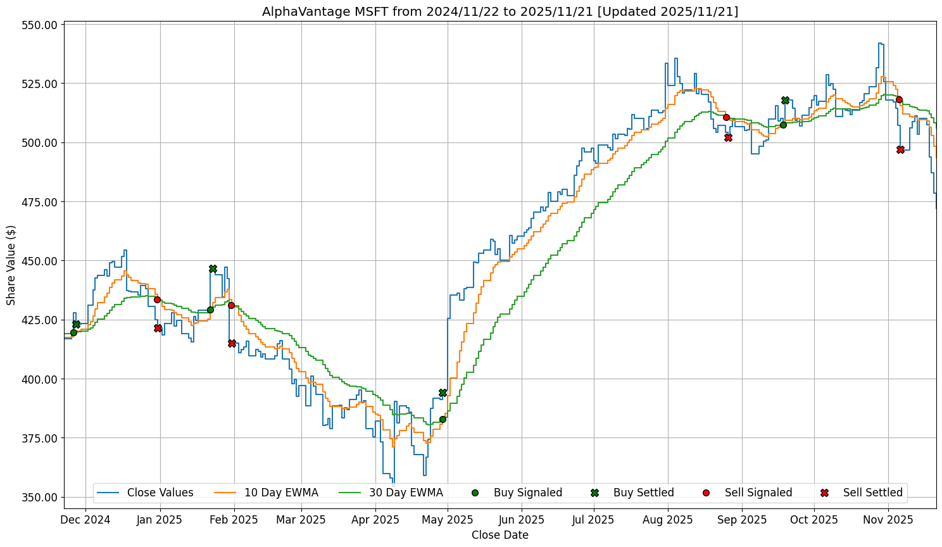The height and width of the screenshot is (547, 942).
Task: Click the 500.00 y-axis tick label
Action: (39, 142)
